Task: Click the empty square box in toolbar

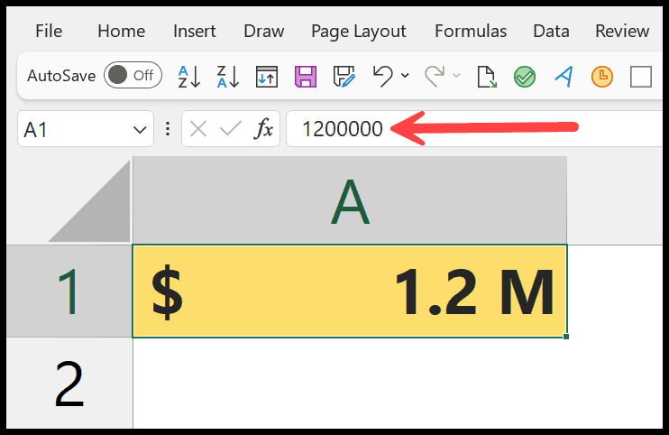Action: pyautogui.click(x=641, y=77)
